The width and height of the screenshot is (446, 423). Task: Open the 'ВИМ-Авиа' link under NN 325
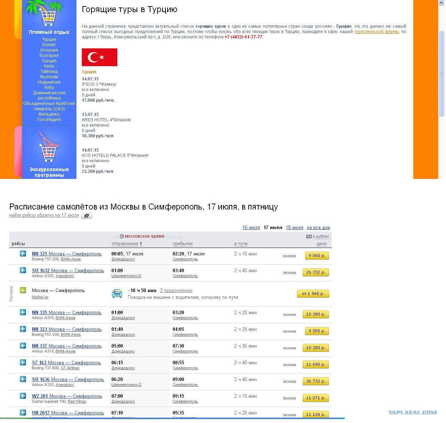(x=71, y=259)
